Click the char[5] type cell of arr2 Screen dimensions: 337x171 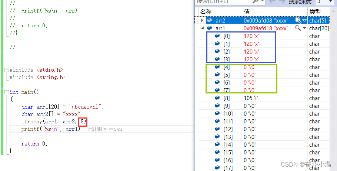[x=318, y=20]
